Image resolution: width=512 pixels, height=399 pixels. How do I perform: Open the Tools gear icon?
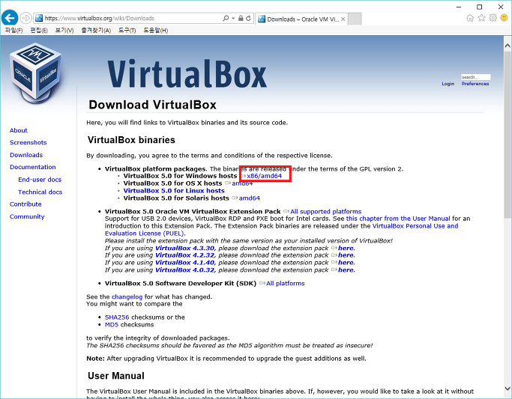[493, 18]
